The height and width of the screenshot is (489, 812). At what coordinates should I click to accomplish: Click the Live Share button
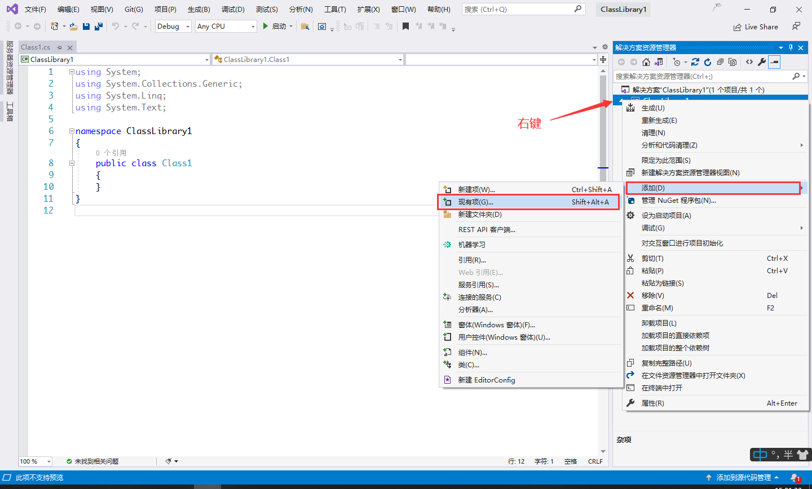(756, 26)
